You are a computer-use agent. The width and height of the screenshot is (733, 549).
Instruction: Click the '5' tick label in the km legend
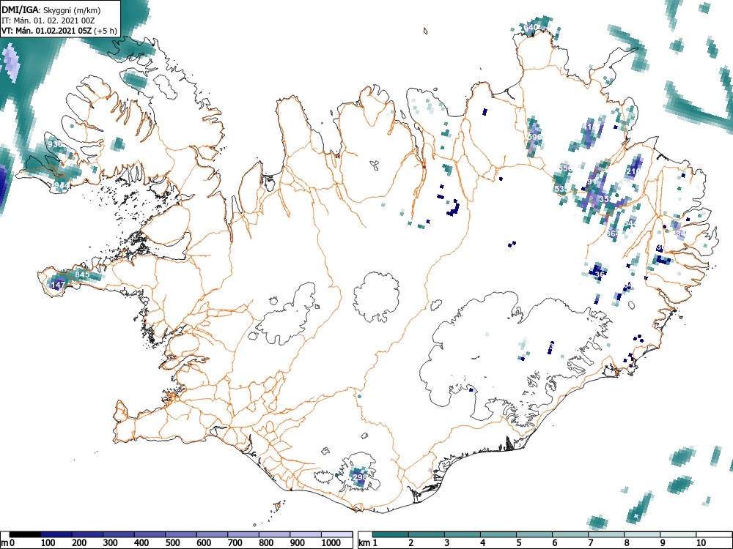[x=519, y=543]
